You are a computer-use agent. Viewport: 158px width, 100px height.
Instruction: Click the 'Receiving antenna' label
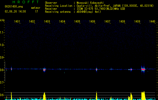pyautogui.click(x=58, y=12)
